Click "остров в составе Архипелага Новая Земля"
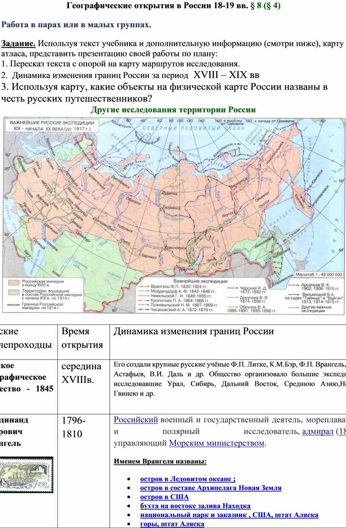Image resolution: width=346 pixels, height=529 pixels. tap(211, 488)
